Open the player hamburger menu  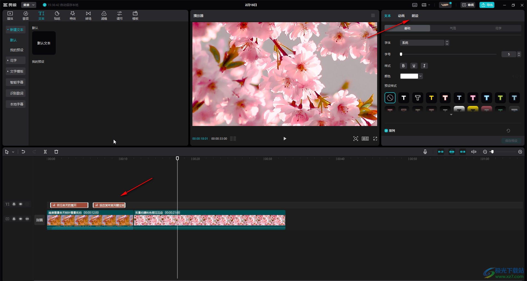point(373,16)
